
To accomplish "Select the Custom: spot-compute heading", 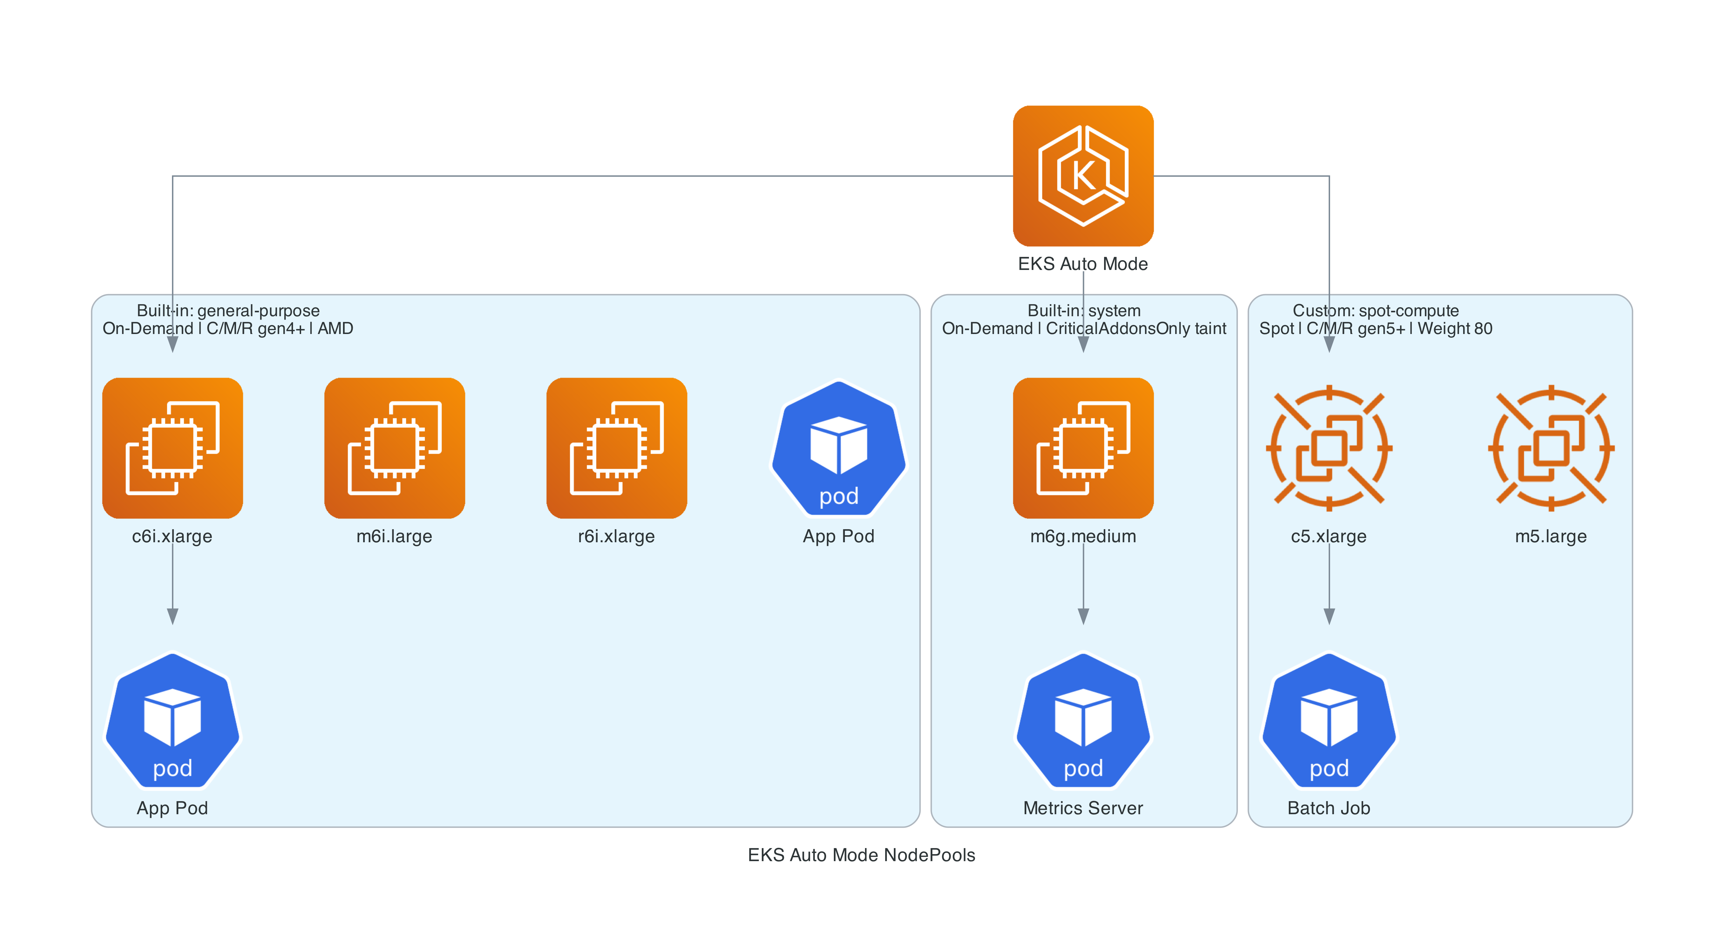I will click(x=1375, y=311).
